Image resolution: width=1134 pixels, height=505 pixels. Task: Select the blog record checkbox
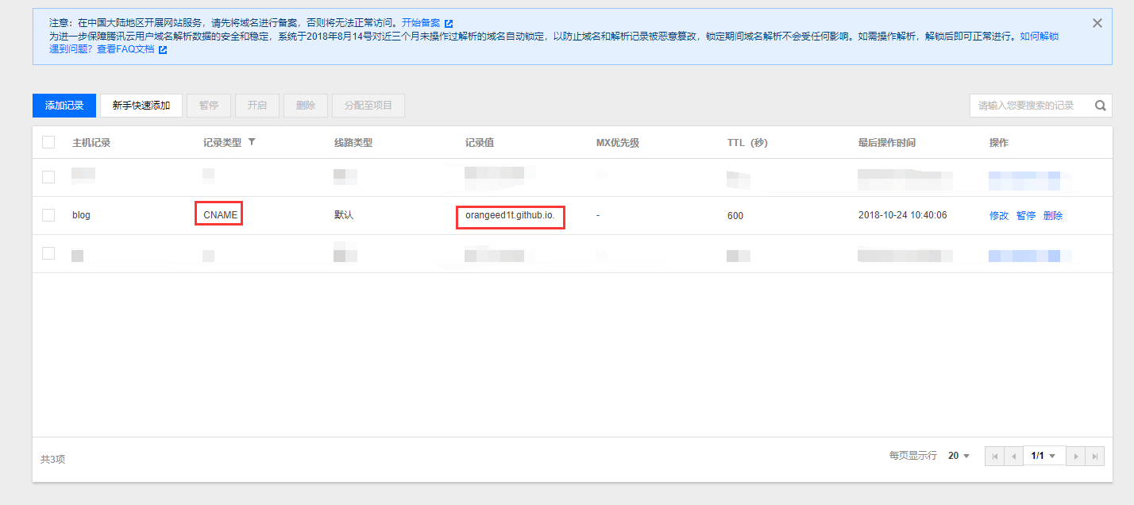[x=48, y=215]
